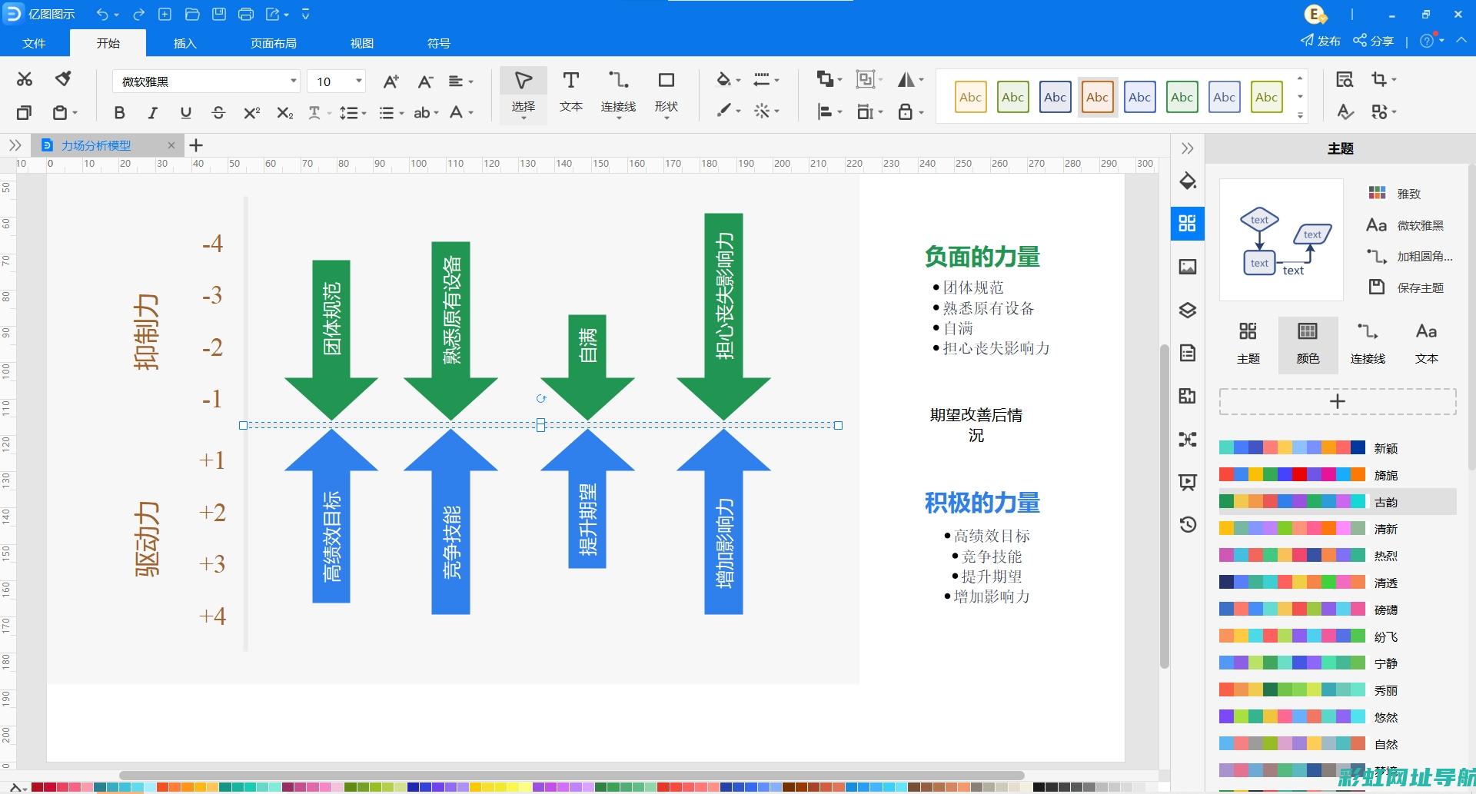
Task: Apply the 新颖 color scheme
Action: (x=1338, y=448)
